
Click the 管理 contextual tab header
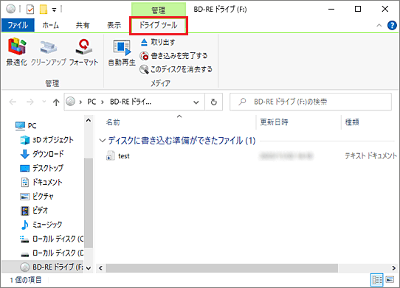[159, 10]
